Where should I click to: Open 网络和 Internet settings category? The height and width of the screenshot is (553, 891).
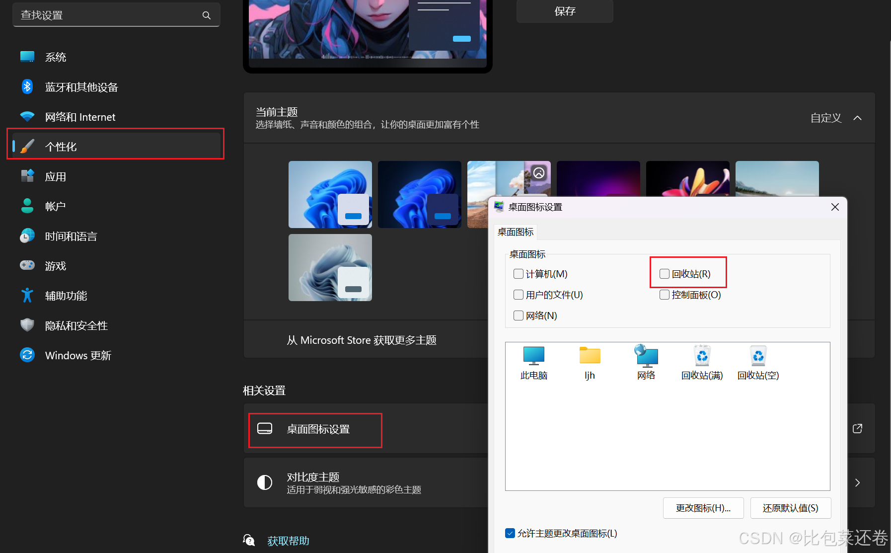[x=117, y=117]
